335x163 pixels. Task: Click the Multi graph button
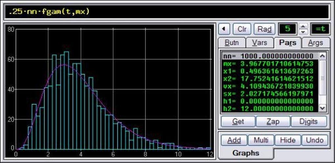(261, 140)
